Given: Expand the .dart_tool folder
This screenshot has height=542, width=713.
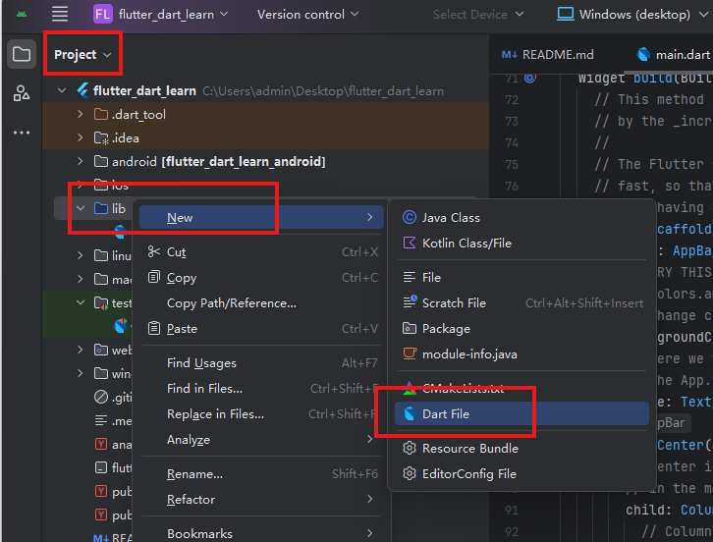Looking at the screenshot, I should click(80, 114).
